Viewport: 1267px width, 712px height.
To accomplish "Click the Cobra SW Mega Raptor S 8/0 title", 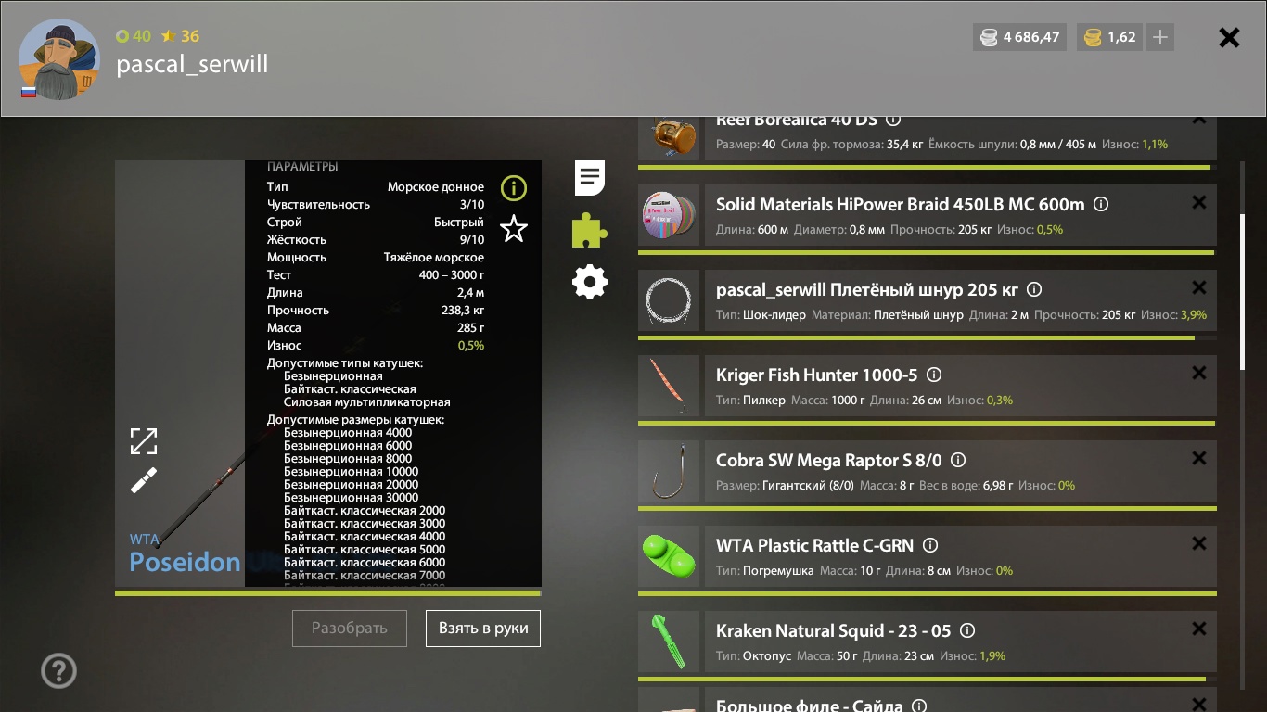I will tap(828, 460).
